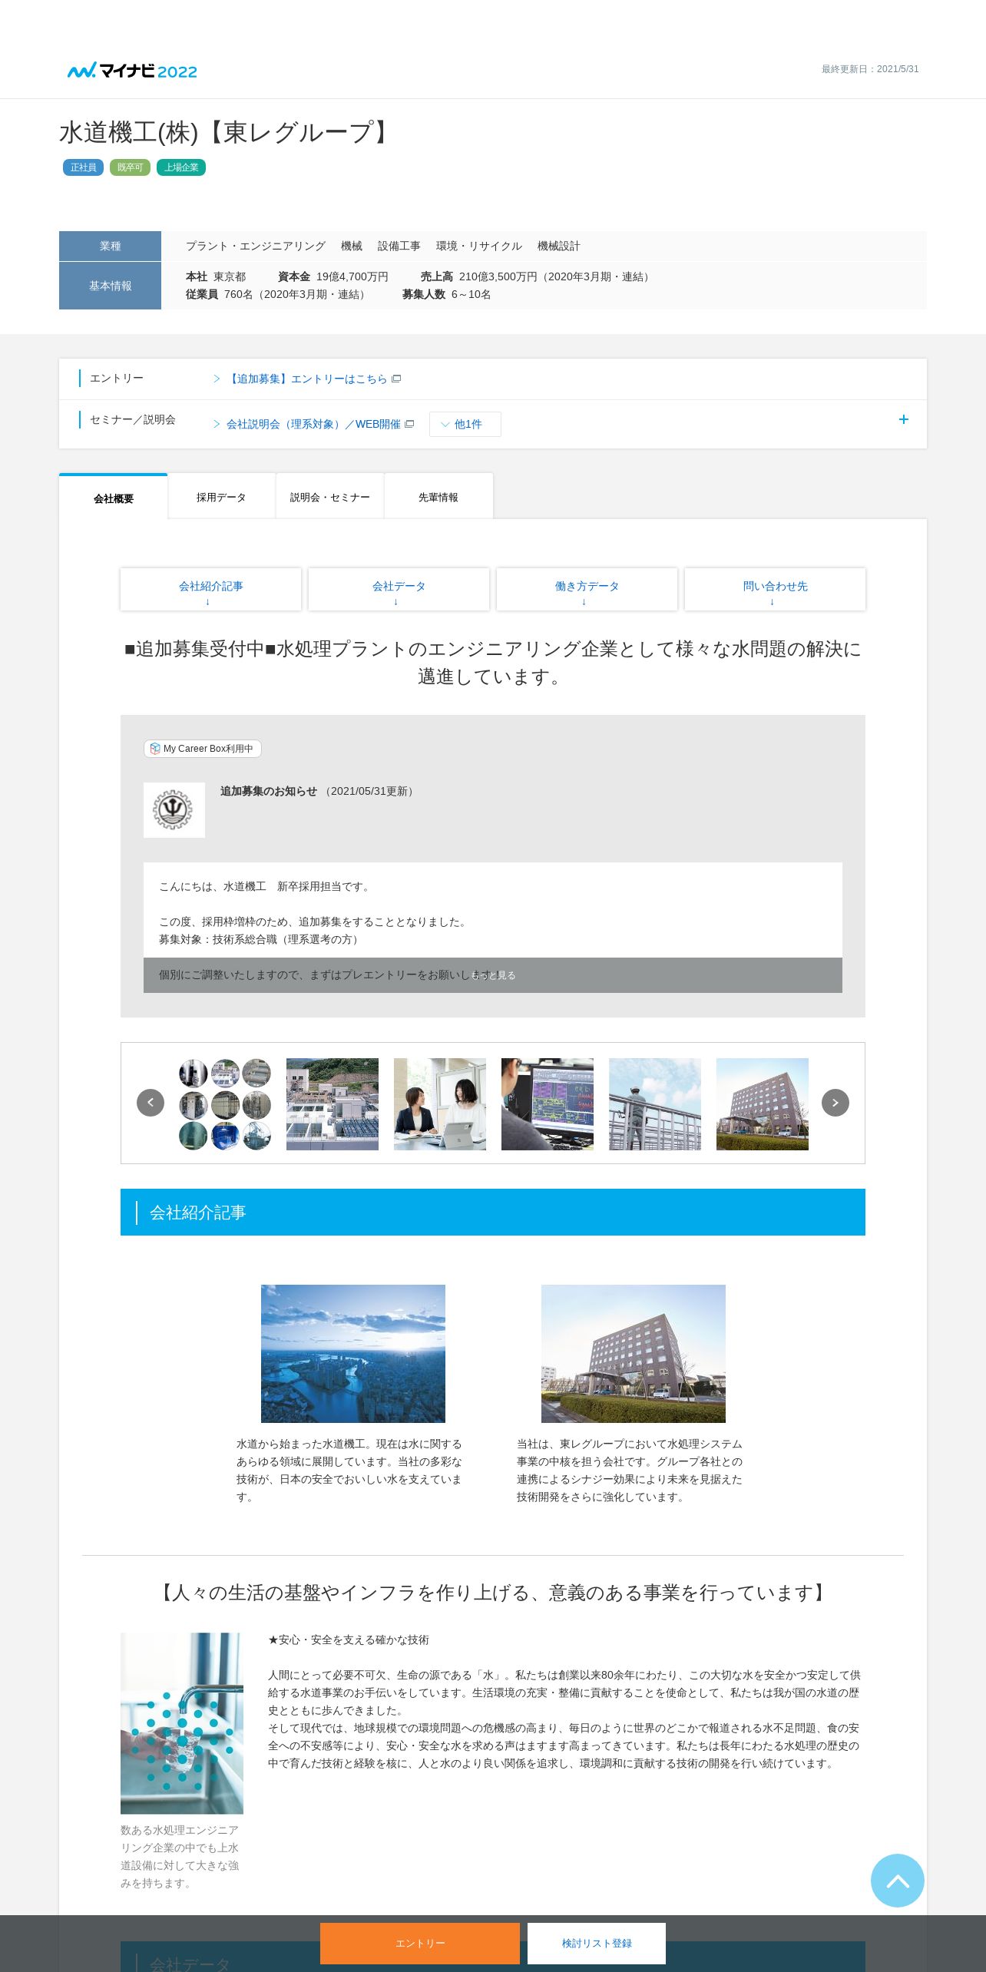The height and width of the screenshot is (1972, 986).
Task: Select the circular equipment collage thumbnail
Action: click(x=225, y=1104)
